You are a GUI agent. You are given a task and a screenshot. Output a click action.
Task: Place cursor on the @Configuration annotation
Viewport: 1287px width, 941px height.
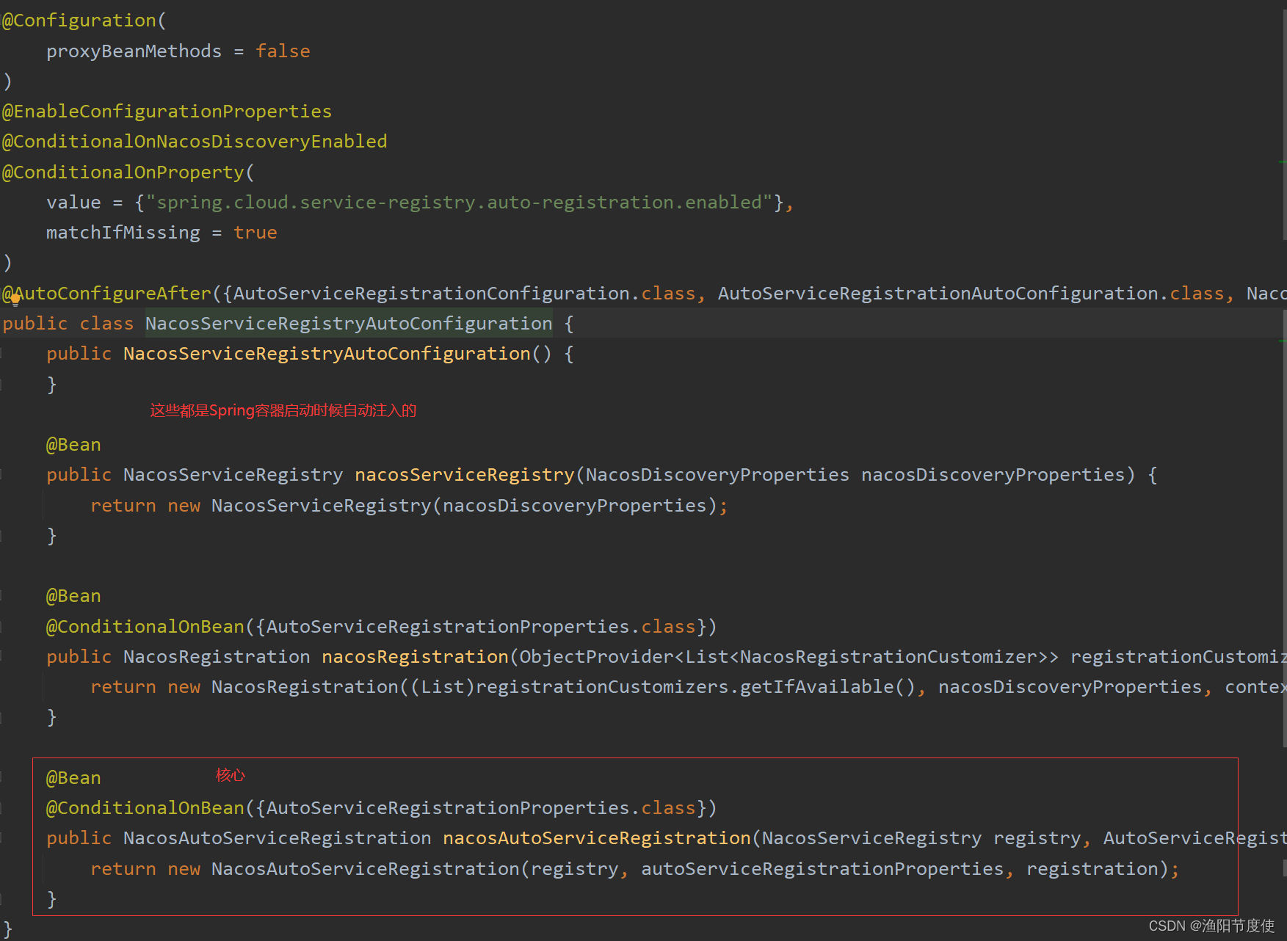(x=79, y=21)
